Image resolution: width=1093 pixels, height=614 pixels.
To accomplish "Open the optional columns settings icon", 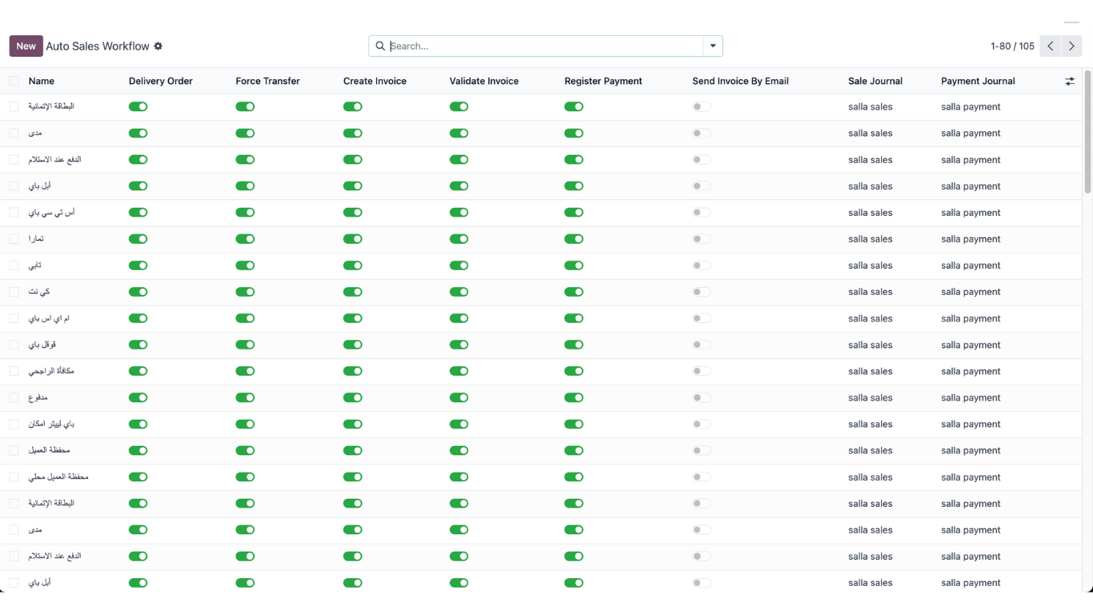I will (1070, 82).
